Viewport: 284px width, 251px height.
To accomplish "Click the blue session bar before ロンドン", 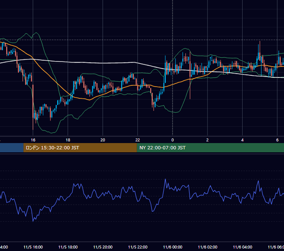I will 12,148.
